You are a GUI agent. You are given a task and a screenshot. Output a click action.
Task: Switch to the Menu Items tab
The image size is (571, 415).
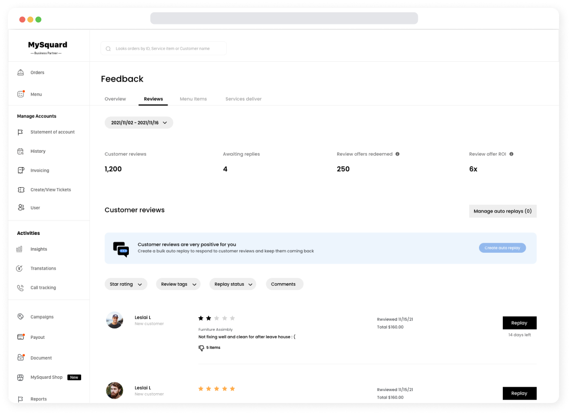193,99
